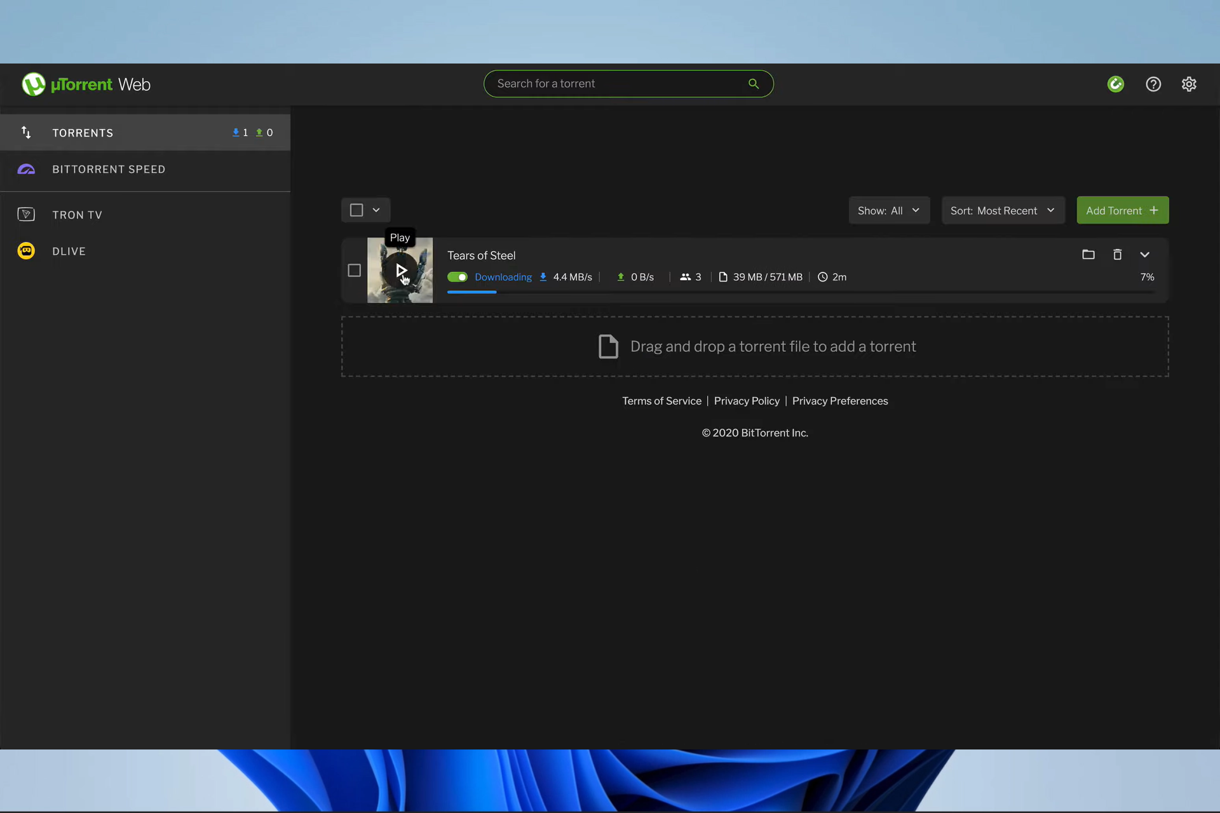Click Add Torrent button
This screenshot has width=1220, height=813.
coord(1122,210)
